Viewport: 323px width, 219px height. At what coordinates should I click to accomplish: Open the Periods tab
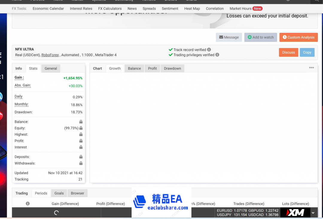pyautogui.click(x=41, y=193)
